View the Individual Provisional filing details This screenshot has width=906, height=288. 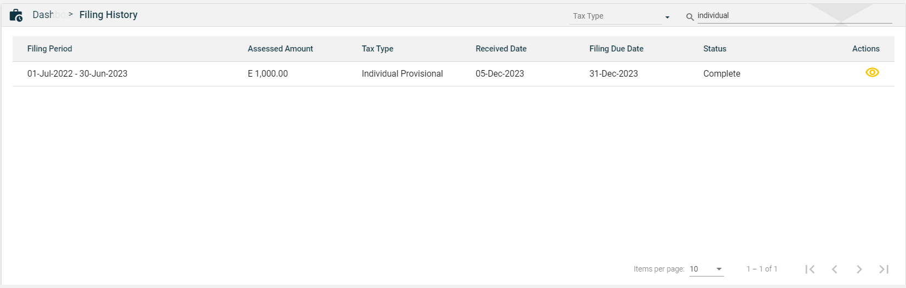point(871,73)
